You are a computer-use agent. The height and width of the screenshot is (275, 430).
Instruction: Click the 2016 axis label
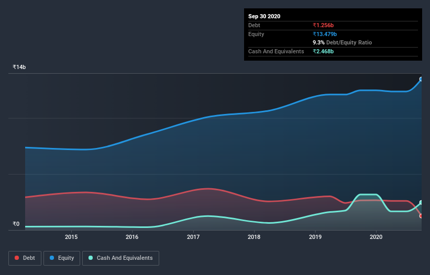[132, 237]
